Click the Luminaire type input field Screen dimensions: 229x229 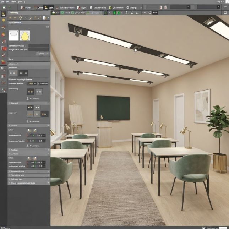pyautogui.click(x=39, y=46)
